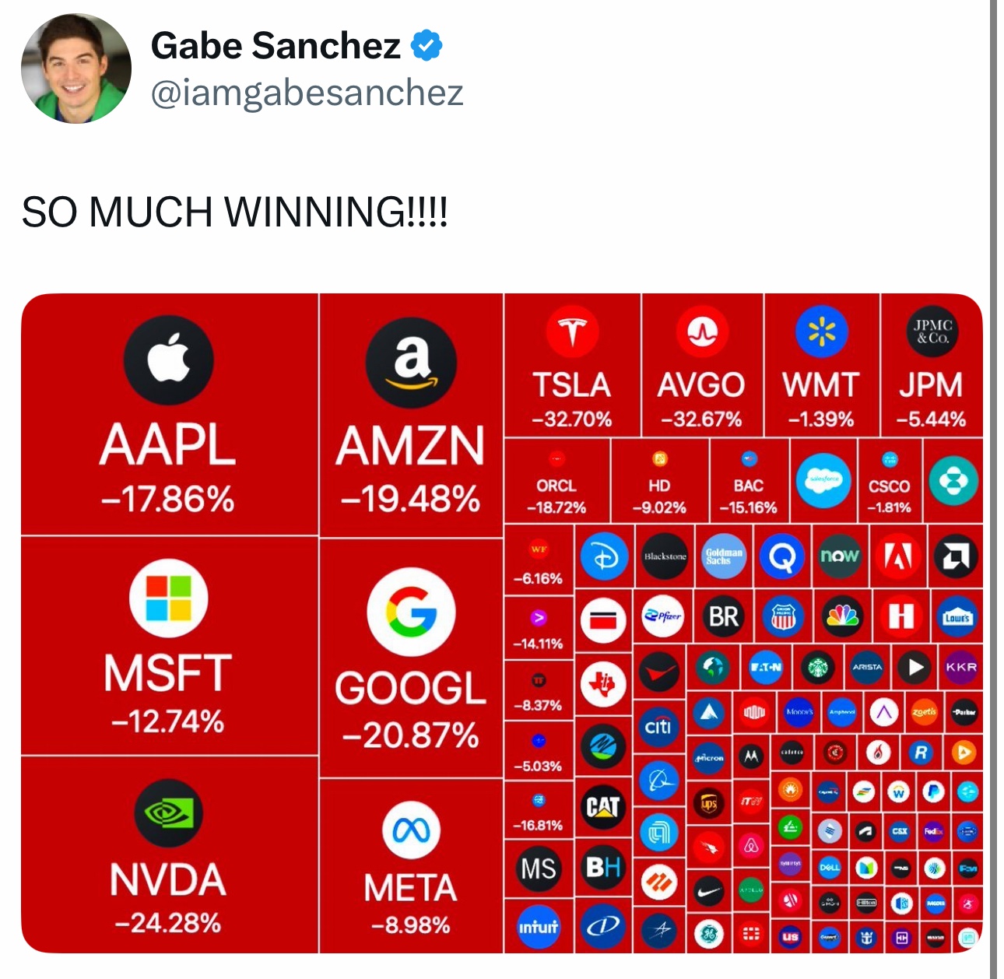Screen dimensions: 1004x979
Task: Click the Amazon logo on AMZN tile
Action: (x=411, y=363)
